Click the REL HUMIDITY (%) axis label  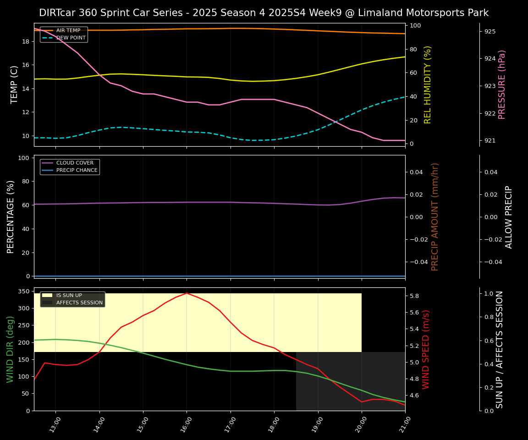pos(428,84)
